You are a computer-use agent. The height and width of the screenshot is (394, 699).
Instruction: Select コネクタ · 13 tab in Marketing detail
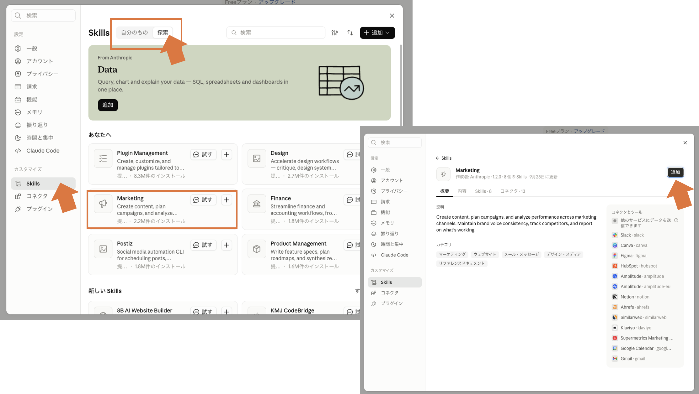513,191
